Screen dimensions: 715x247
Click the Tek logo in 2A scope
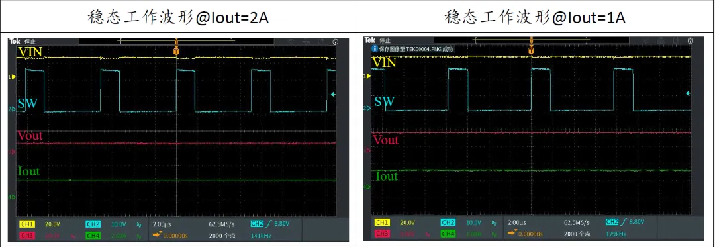[x=15, y=42]
